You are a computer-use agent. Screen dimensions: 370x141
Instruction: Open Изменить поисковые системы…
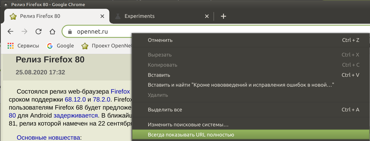pyautogui.click(x=251, y=124)
